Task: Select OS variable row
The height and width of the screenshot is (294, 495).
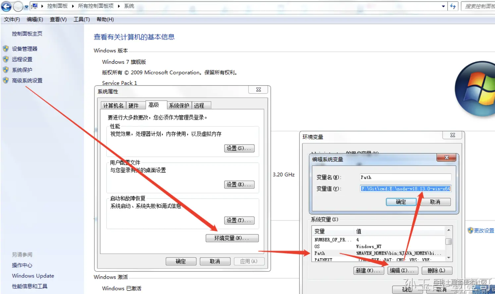Action: coord(379,247)
